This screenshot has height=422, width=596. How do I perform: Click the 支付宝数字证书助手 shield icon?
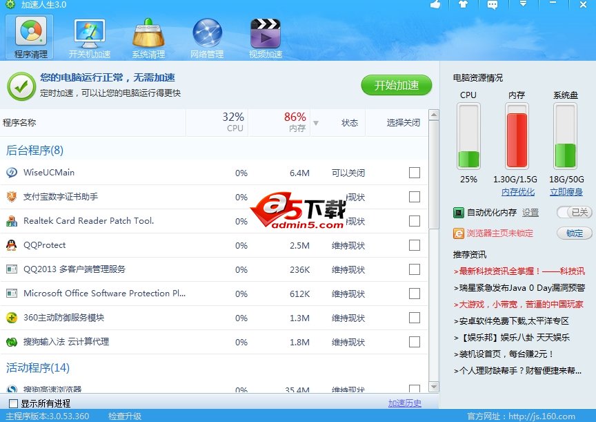[x=12, y=197]
